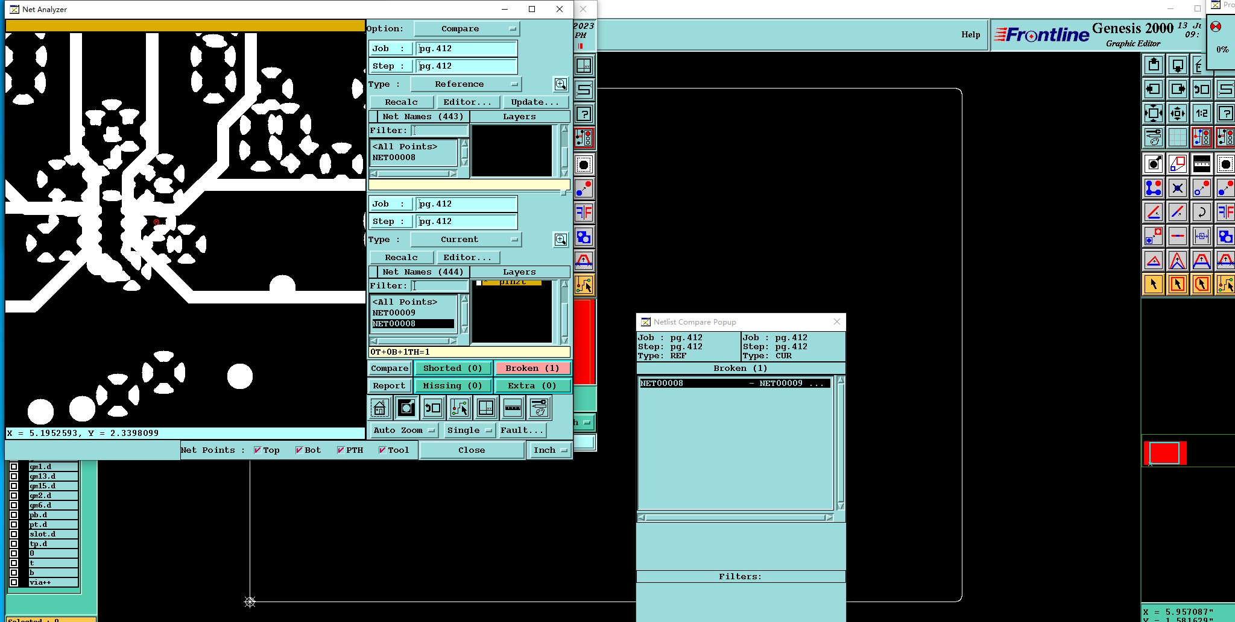Open the Auto Zoom dropdown
The image size is (1235, 622).
(x=403, y=431)
